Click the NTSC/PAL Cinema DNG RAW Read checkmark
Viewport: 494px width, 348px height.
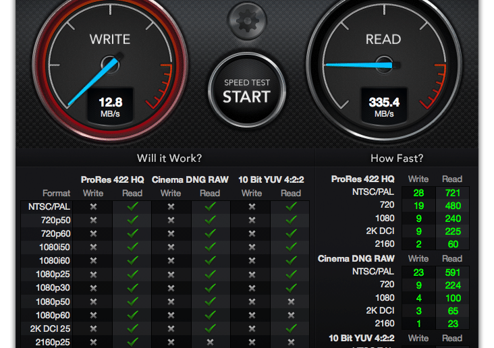click(x=210, y=206)
